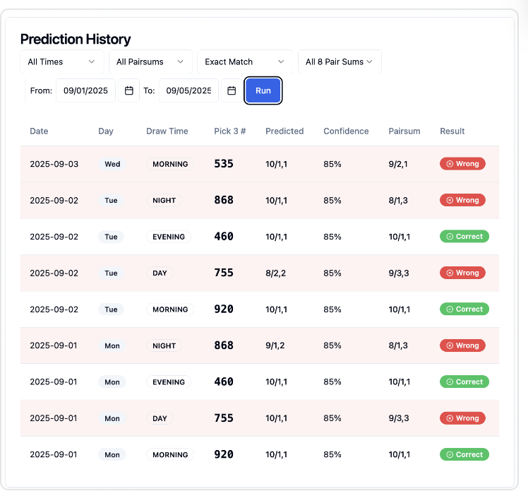The width and height of the screenshot is (528, 496).
Task: Click the To date field 09/05/2025
Action: pyautogui.click(x=188, y=90)
